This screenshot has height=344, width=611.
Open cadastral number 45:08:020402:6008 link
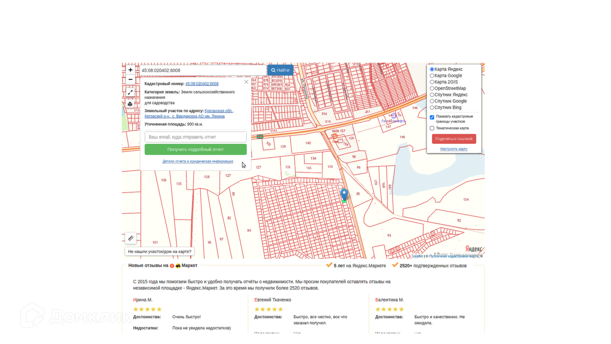point(202,84)
